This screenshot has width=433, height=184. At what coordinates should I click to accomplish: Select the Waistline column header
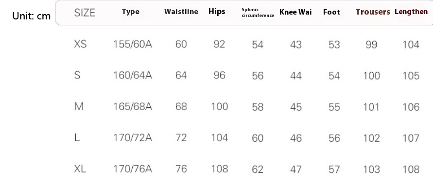181,12
